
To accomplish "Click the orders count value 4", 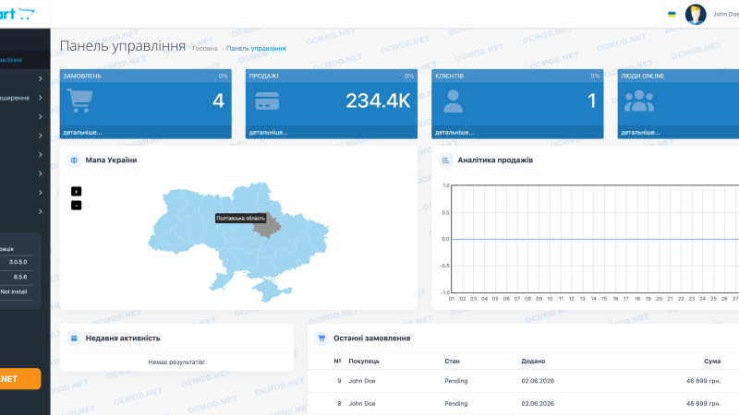I will click(218, 101).
